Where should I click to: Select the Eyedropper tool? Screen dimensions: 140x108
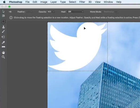(x=3, y=42)
